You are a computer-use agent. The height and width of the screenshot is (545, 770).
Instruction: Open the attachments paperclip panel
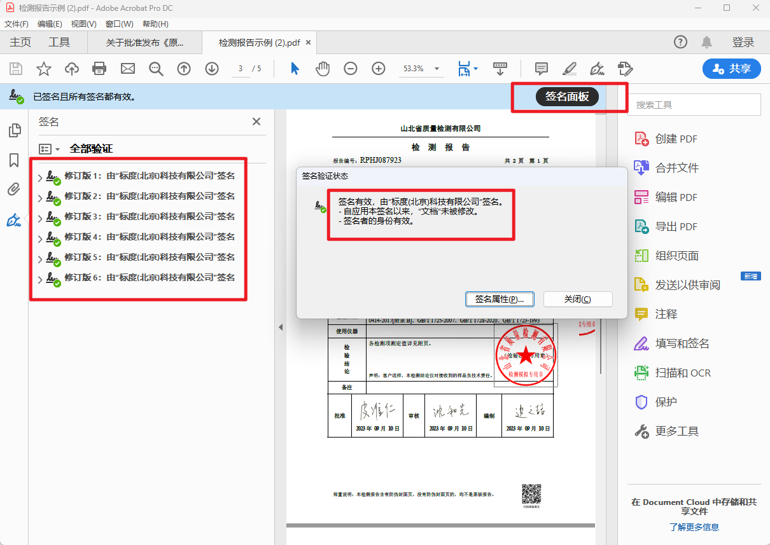(x=13, y=190)
